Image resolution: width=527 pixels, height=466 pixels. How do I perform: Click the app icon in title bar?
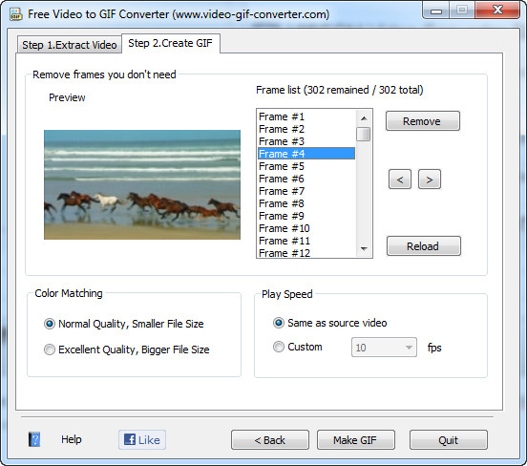point(16,14)
